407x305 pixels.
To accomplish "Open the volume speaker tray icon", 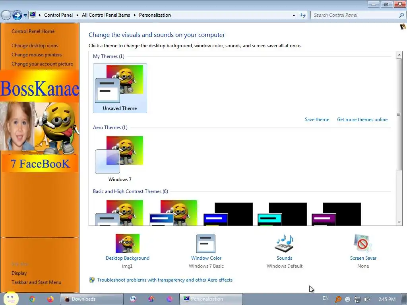I will tap(367, 299).
